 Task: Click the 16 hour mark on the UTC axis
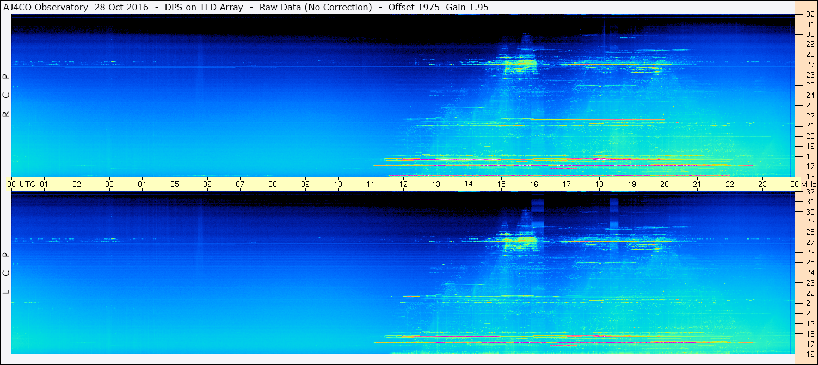coord(534,184)
